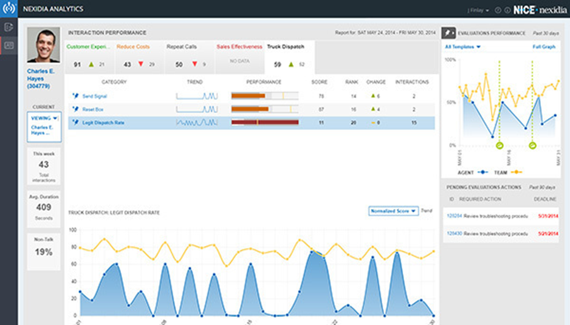Screen dimensions: 570x325
Task: Click the Avg. Duration 409 seconds tile
Action: (x=44, y=209)
